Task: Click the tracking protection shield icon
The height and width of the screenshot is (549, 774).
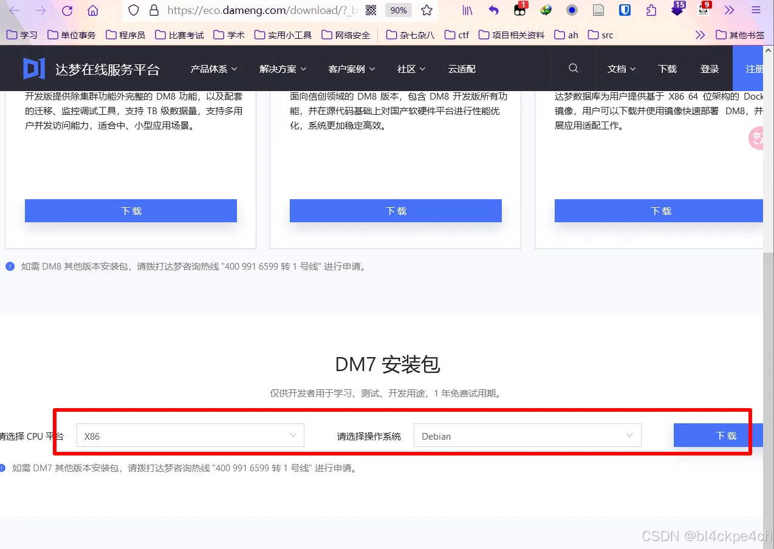Action: (x=134, y=10)
